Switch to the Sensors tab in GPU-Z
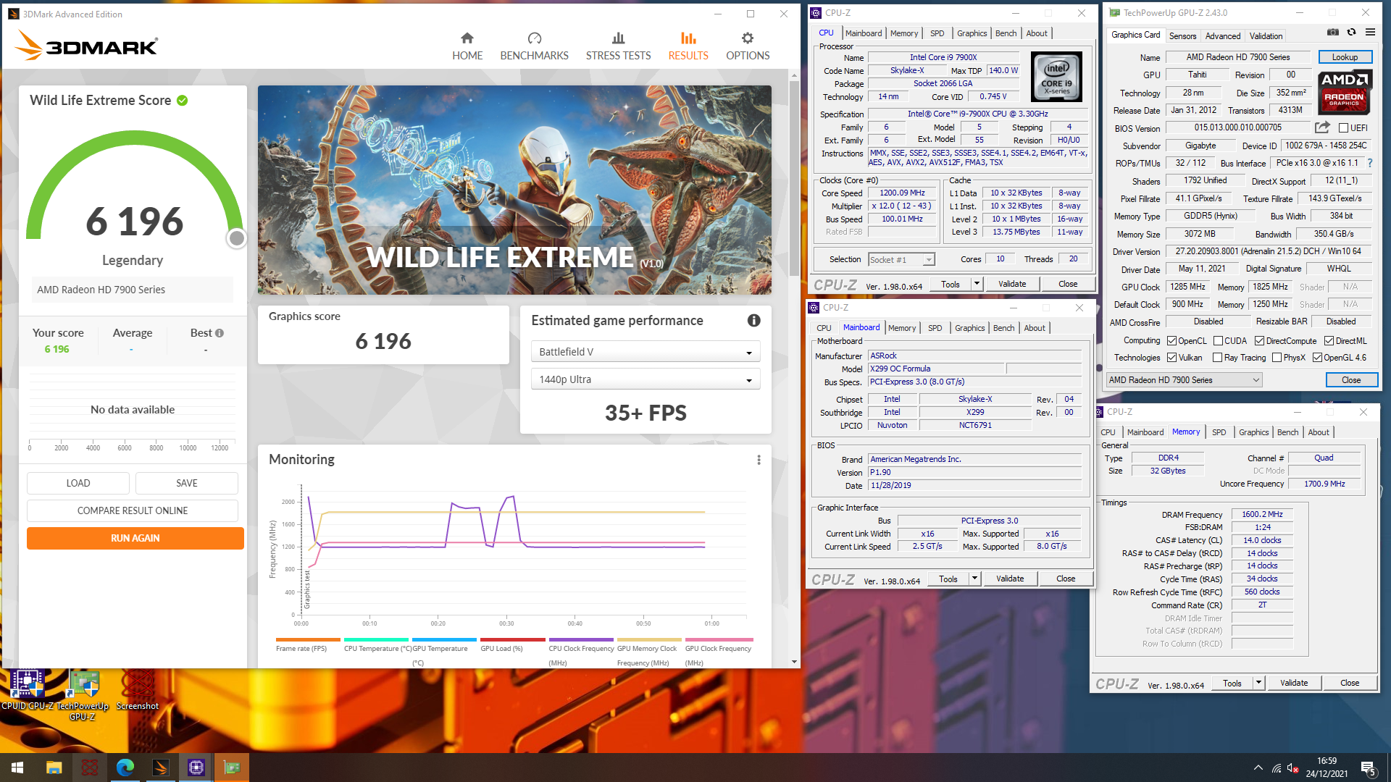This screenshot has width=1391, height=782. (1182, 35)
